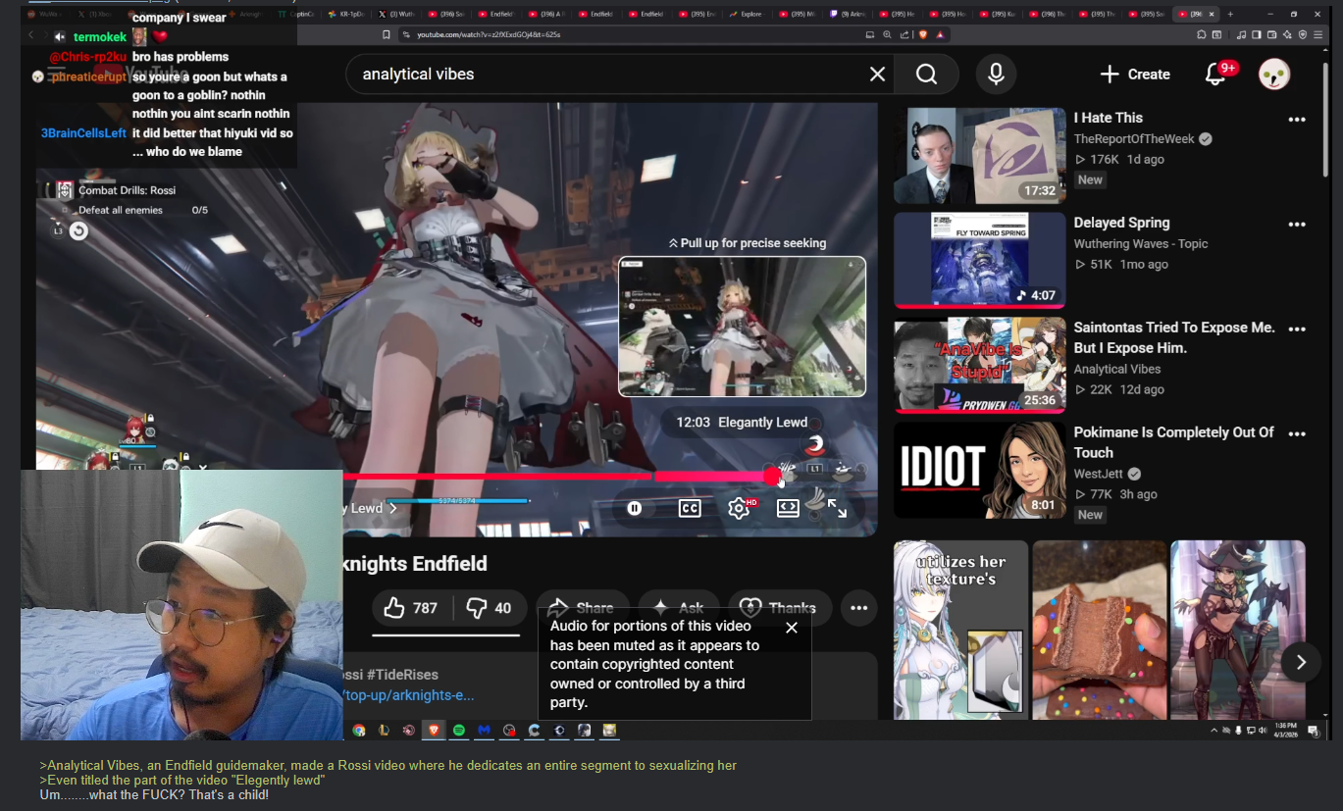Open the browser hamburger menu
The height and width of the screenshot is (811, 1343).
1317,34
